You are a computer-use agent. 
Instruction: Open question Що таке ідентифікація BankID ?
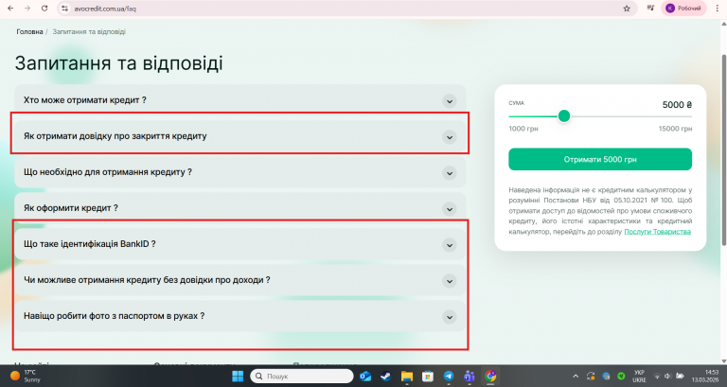click(240, 244)
